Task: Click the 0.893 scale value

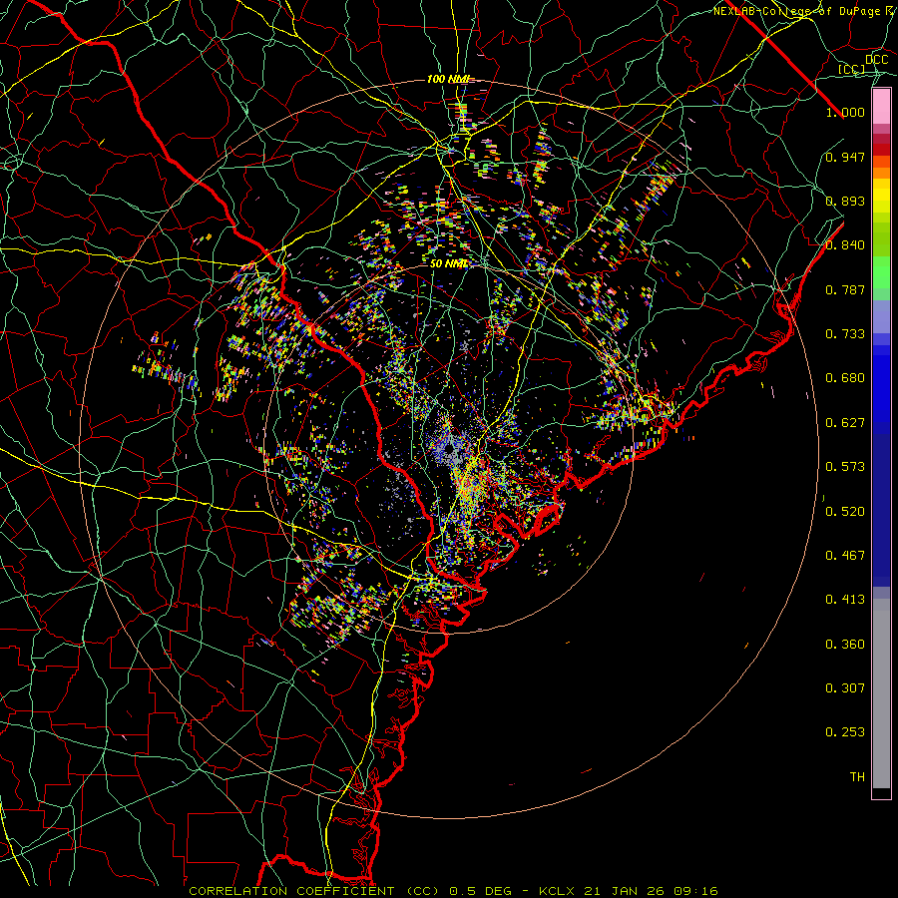Action: 845,201
